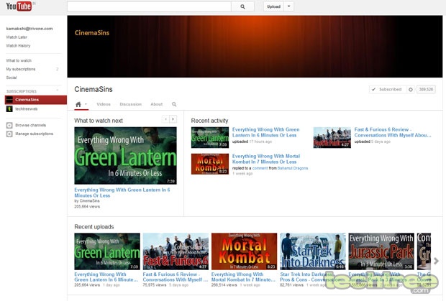Select CinemaSins in subscriptions list
This screenshot has width=446, height=301.
(36, 100)
